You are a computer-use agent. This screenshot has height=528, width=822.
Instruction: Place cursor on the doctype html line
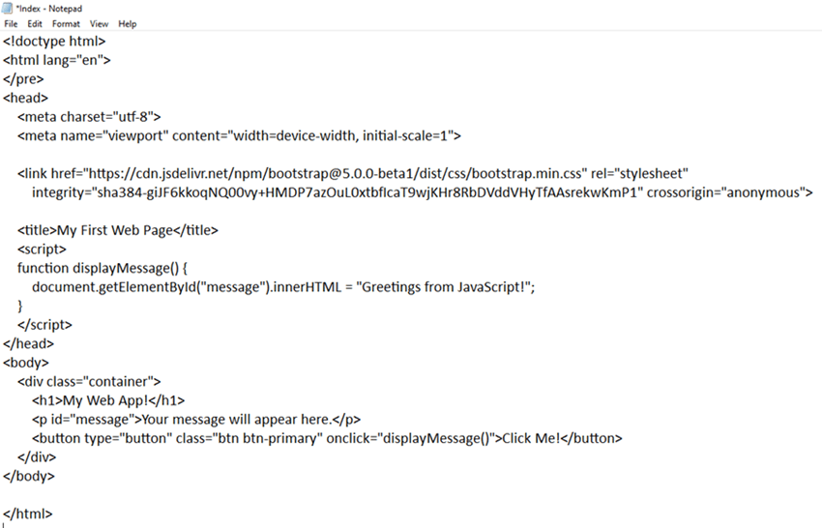coord(54,42)
